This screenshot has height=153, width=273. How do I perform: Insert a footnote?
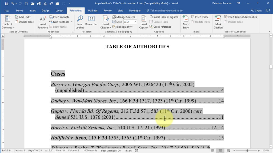[42, 23]
